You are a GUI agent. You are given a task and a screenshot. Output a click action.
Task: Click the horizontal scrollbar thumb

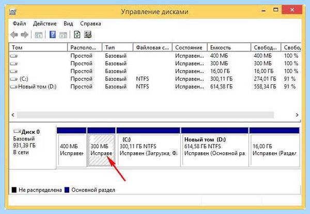point(145,115)
